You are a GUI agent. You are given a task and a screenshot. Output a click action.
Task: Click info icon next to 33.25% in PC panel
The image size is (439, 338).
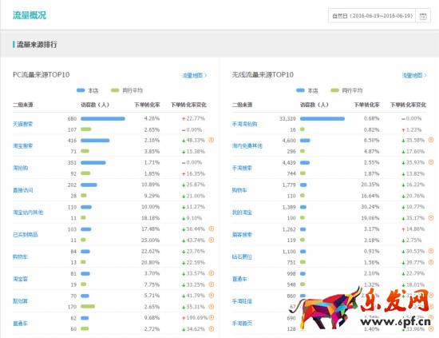click(212, 284)
